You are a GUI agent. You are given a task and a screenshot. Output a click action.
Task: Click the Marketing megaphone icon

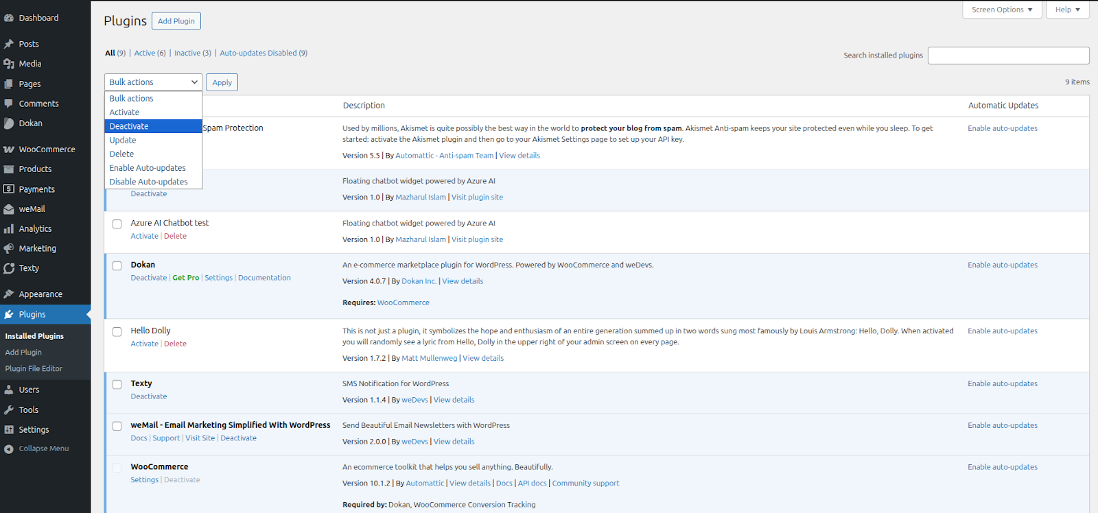9,248
